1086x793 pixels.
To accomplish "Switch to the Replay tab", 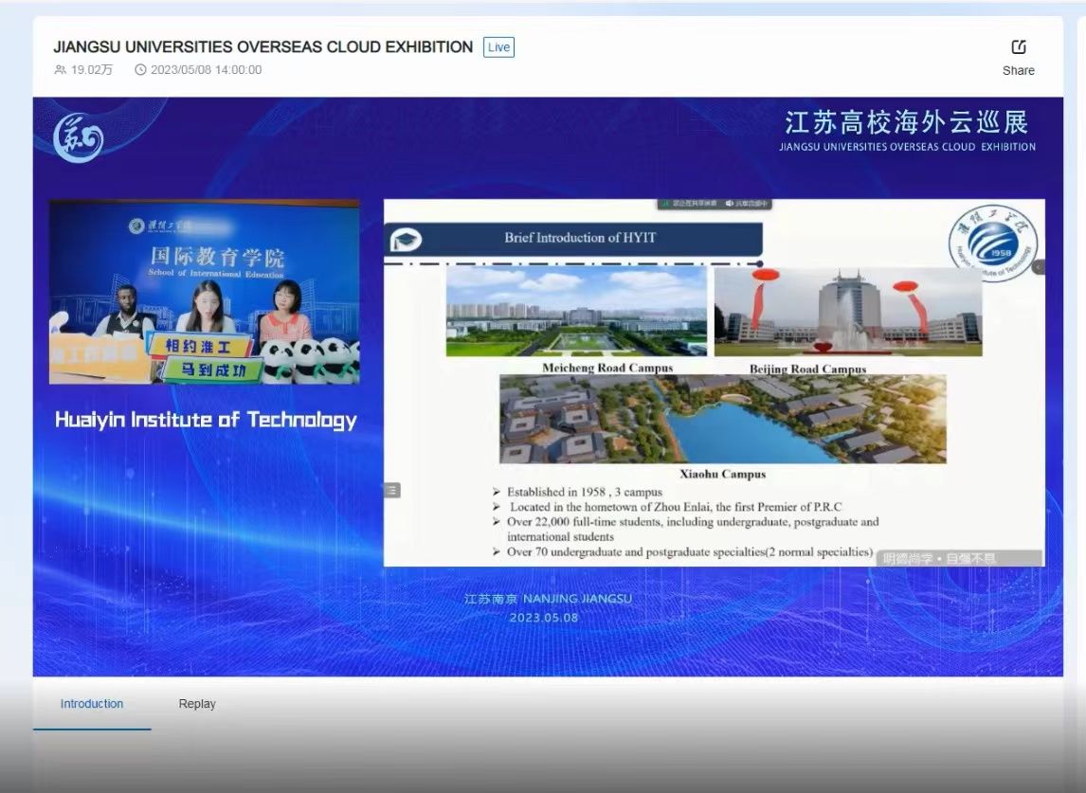I will 197,704.
